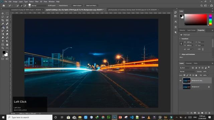
Task: Show the hidden Background layer
Action: pos(181,87)
